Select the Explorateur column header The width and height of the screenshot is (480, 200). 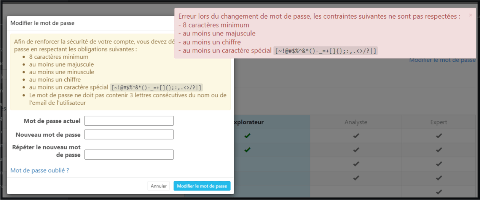[249, 122]
